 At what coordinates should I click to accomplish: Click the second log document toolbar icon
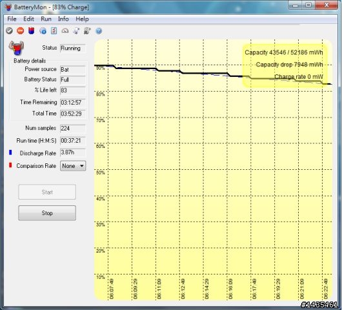point(87,31)
